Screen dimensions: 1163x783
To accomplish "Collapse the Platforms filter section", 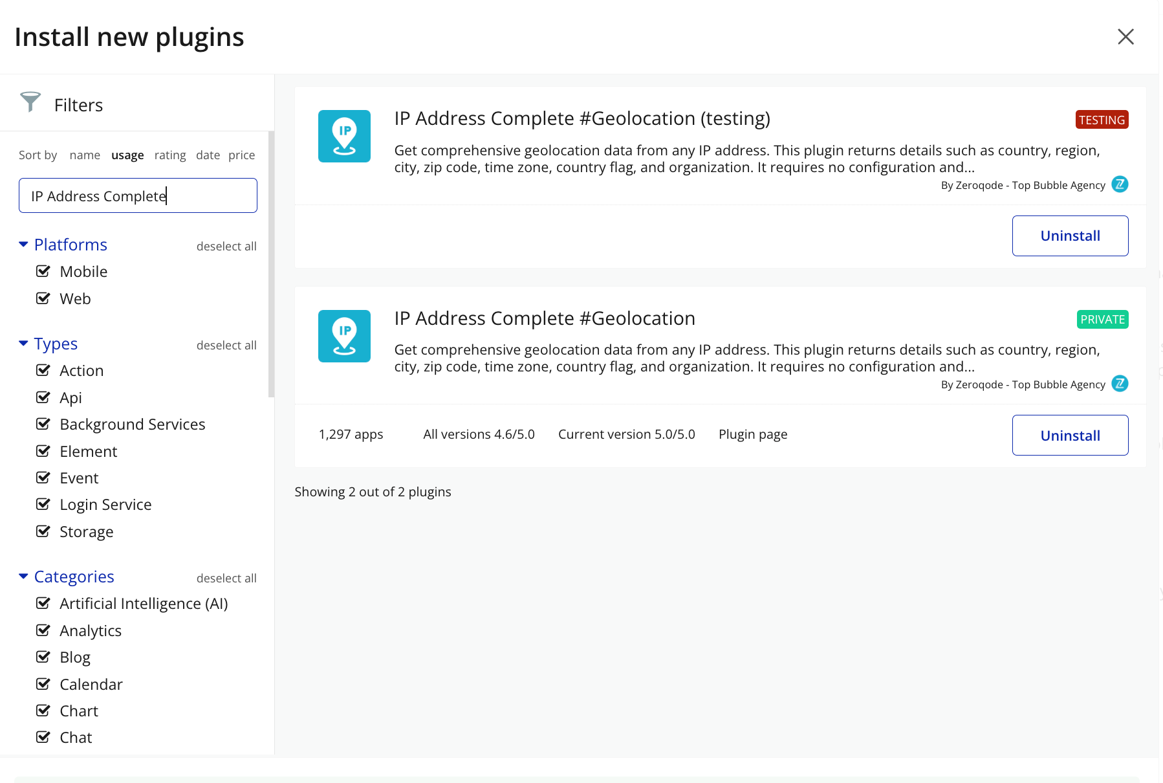I will tap(24, 245).
